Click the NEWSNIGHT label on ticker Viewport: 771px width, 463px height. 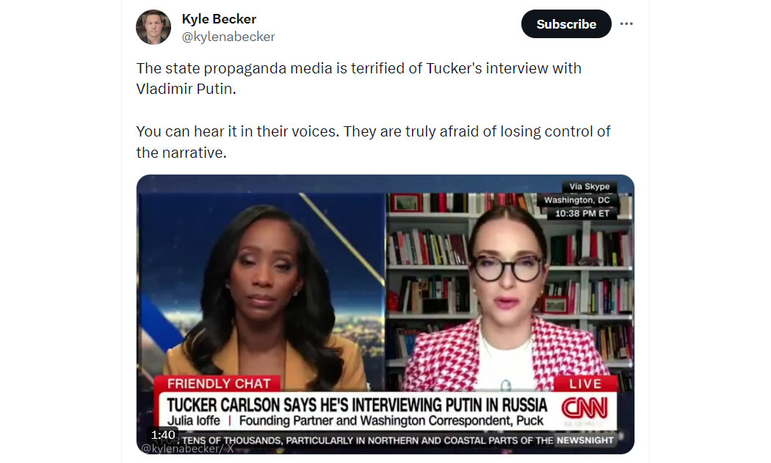pos(585,440)
